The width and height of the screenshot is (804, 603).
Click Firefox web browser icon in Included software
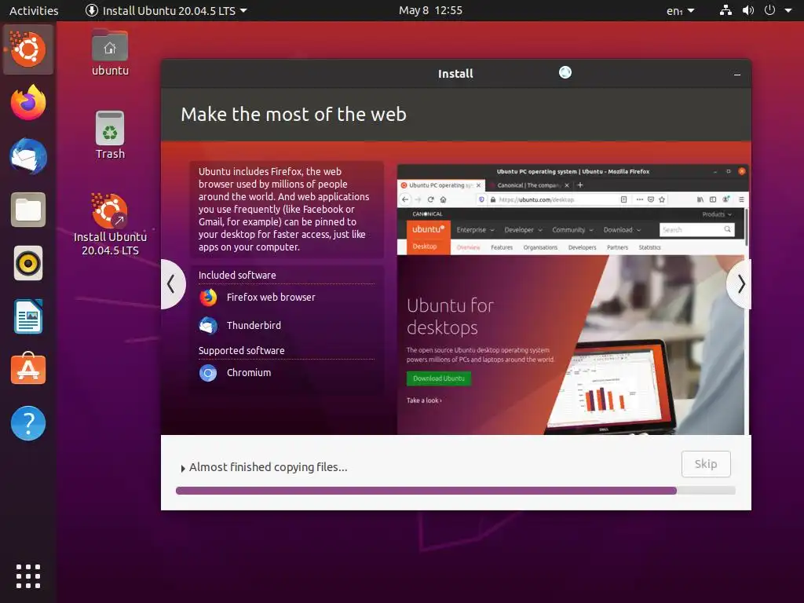coord(208,298)
